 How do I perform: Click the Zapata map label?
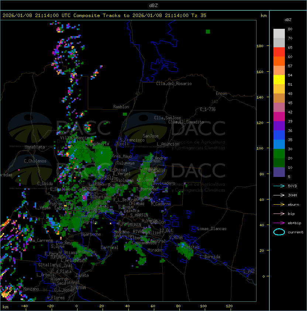point(82,275)
